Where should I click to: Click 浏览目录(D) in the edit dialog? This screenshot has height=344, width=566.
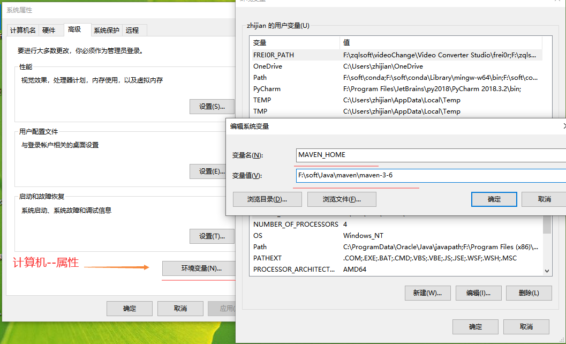266,199
